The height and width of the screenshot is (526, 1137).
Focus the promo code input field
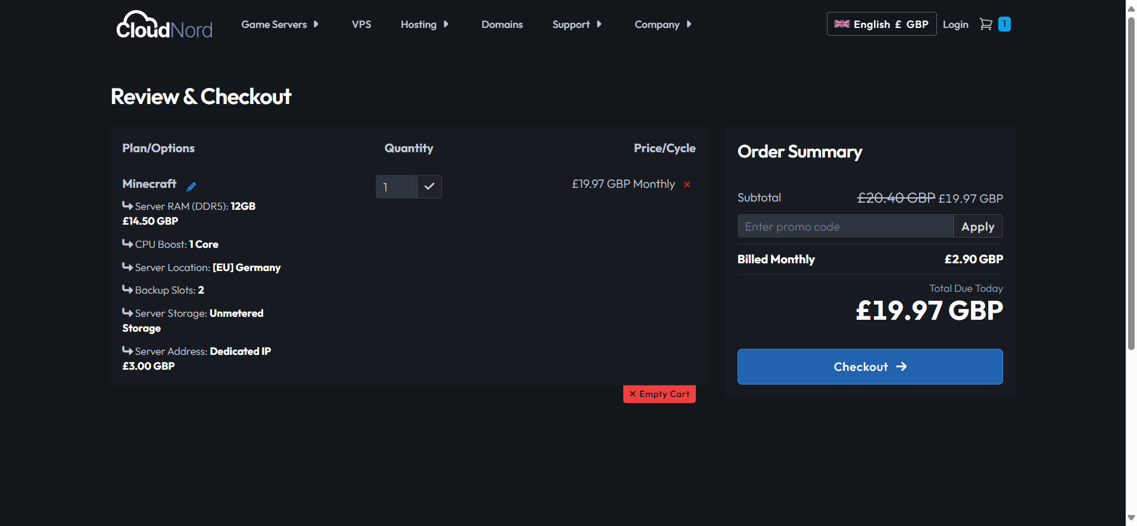[845, 226]
